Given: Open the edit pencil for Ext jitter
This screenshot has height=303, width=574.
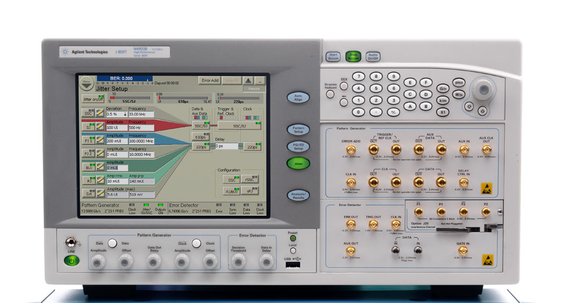Looking at the screenshot, I should [x=100, y=193].
